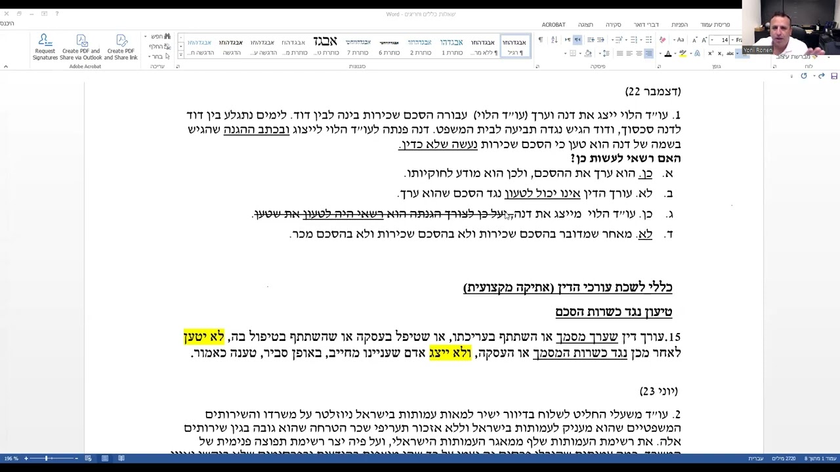Viewport: 840px width, 472px height.
Task: Sort the selected text A-Z
Action: (555, 40)
